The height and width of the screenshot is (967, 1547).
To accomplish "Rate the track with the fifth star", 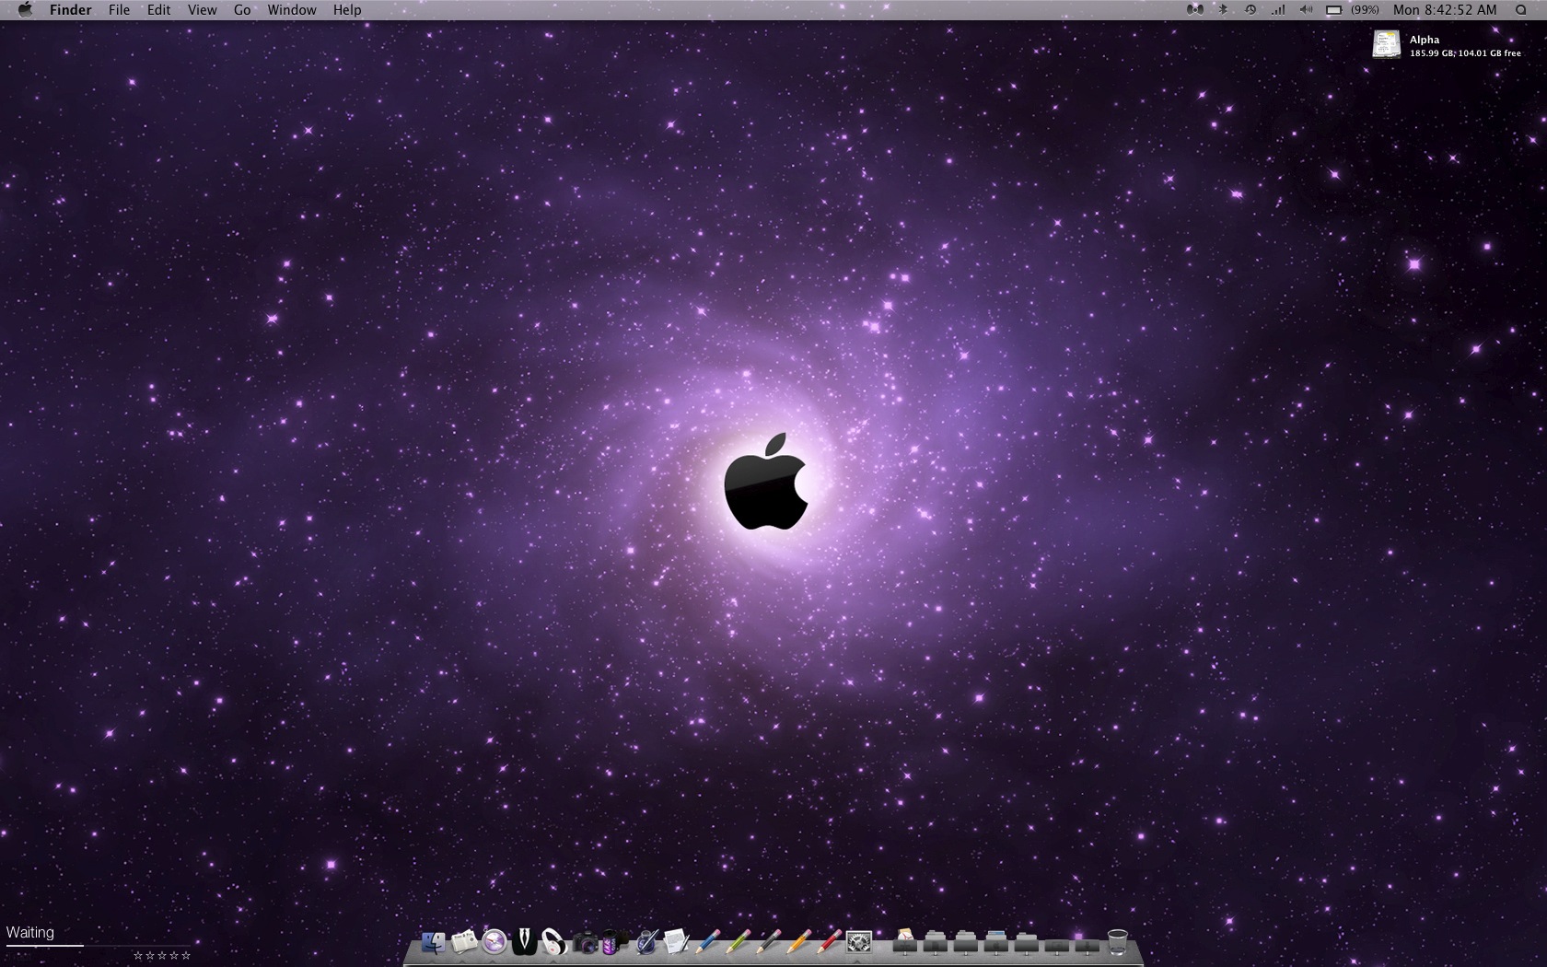I will pyautogui.click(x=186, y=956).
